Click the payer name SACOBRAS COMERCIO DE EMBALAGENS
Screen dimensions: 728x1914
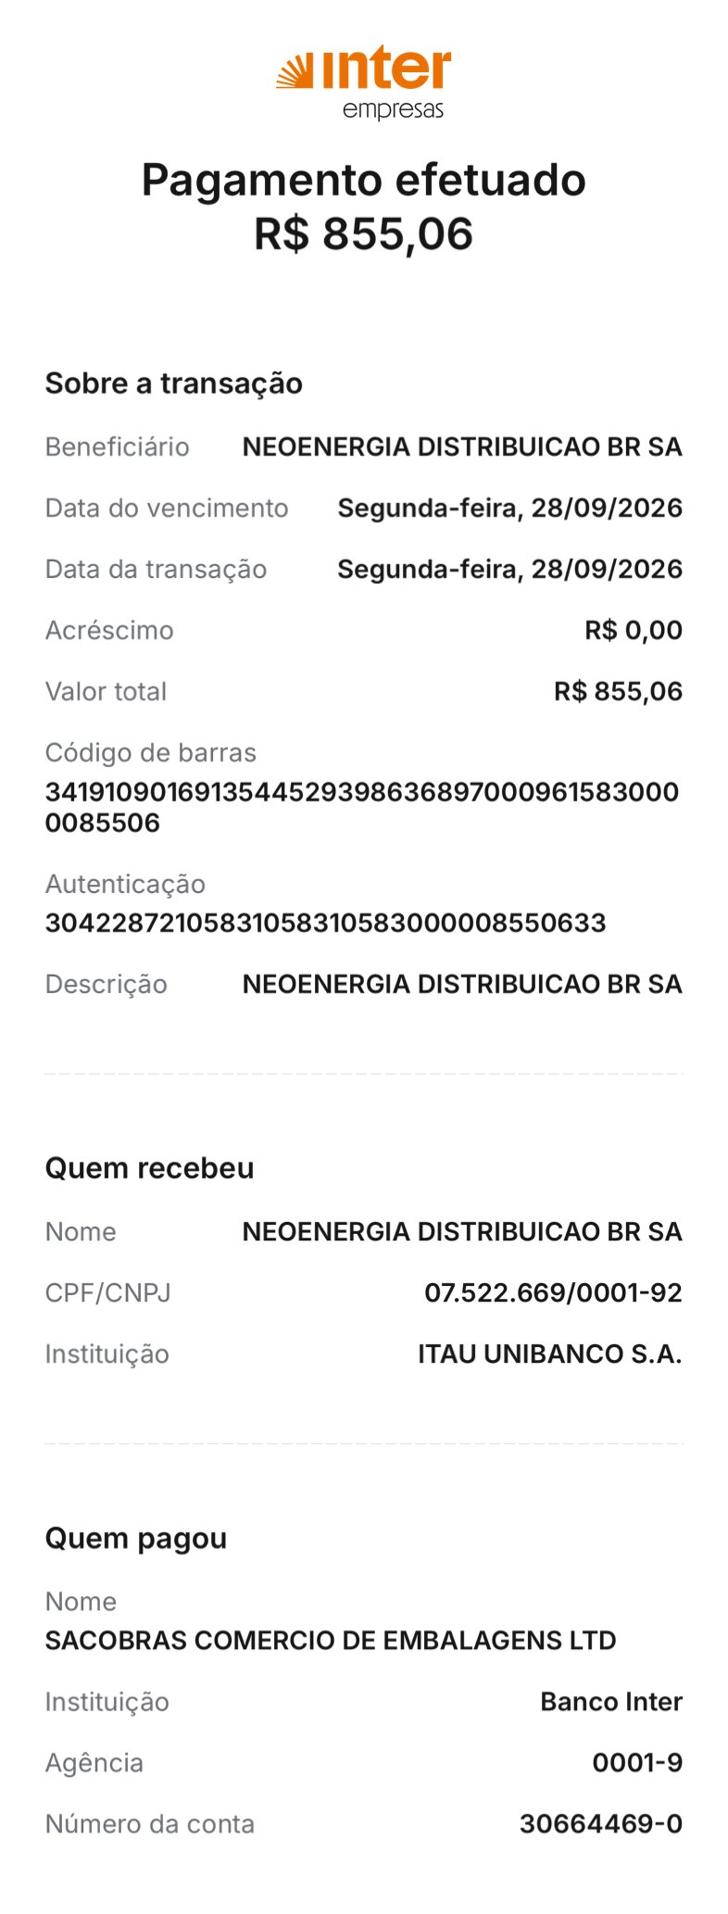tap(331, 1641)
